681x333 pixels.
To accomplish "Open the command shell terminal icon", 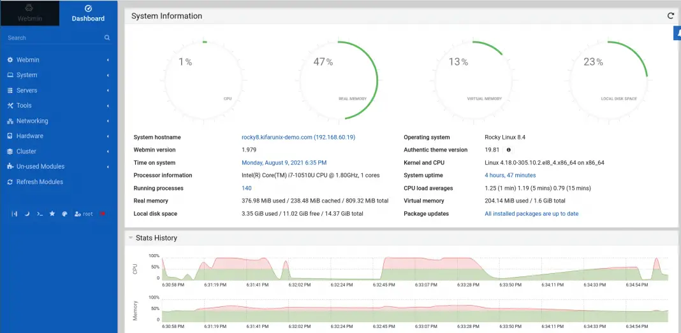I will 40,214.
